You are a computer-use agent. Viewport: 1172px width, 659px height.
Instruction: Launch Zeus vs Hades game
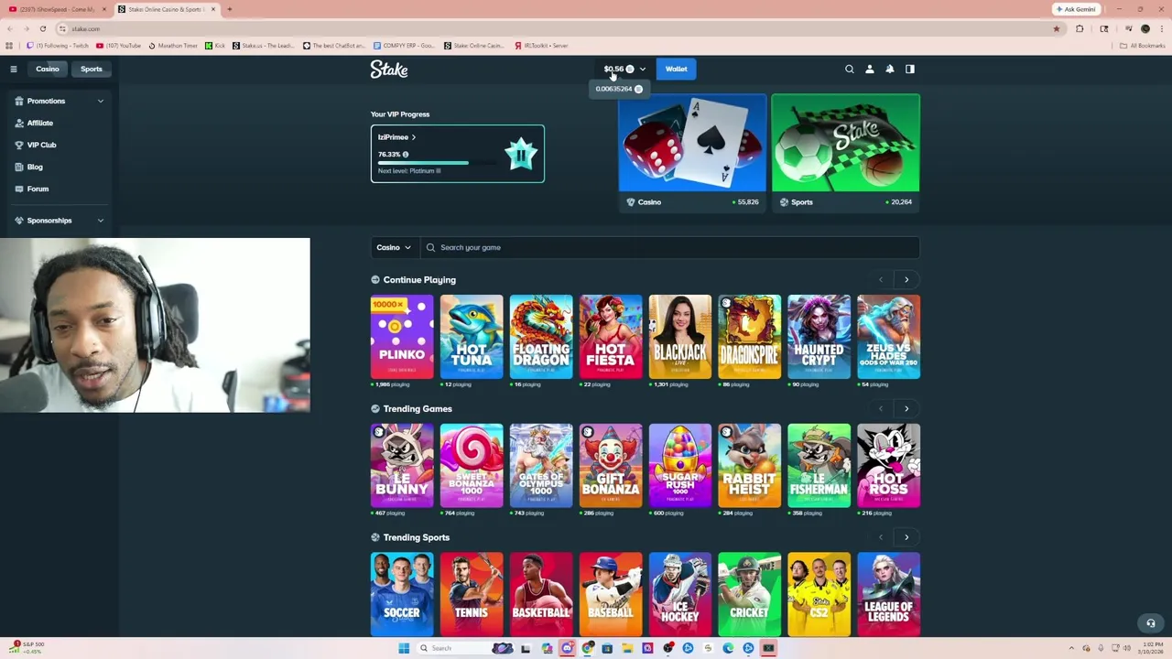(x=889, y=337)
